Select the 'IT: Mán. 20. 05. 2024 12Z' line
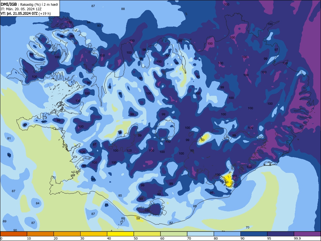The image size is (321, 241). click(x=21, y=9)
